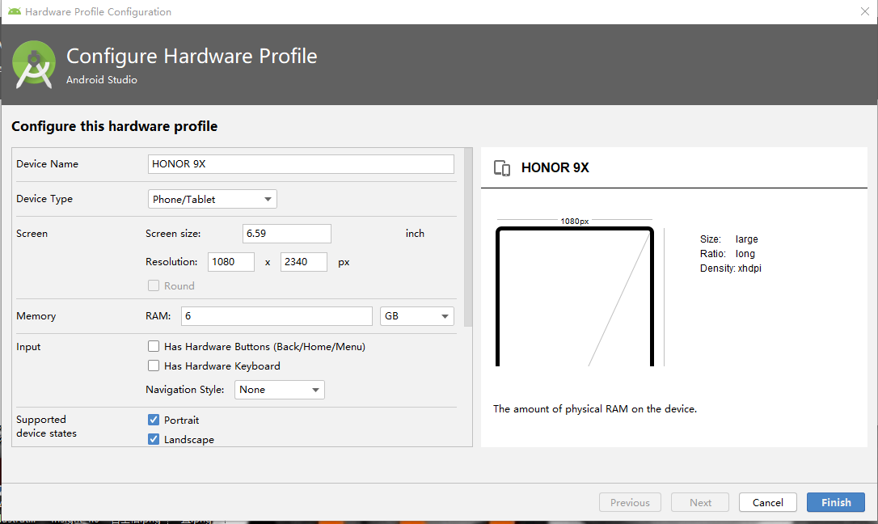Viewport: 878px width, 524px height.
Task: Click the Cancel button
Action: click(x=768, y=502)
